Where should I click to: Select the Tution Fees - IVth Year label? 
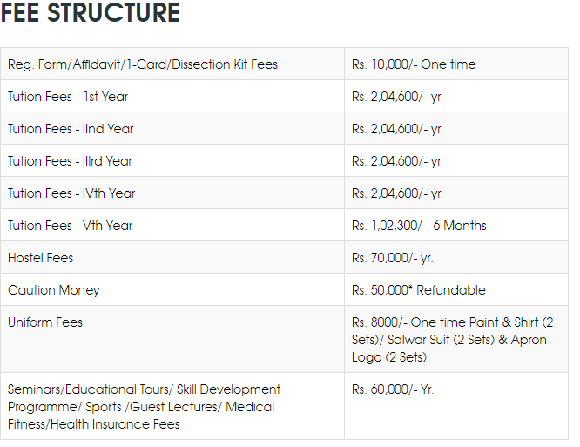click(71, 193)
